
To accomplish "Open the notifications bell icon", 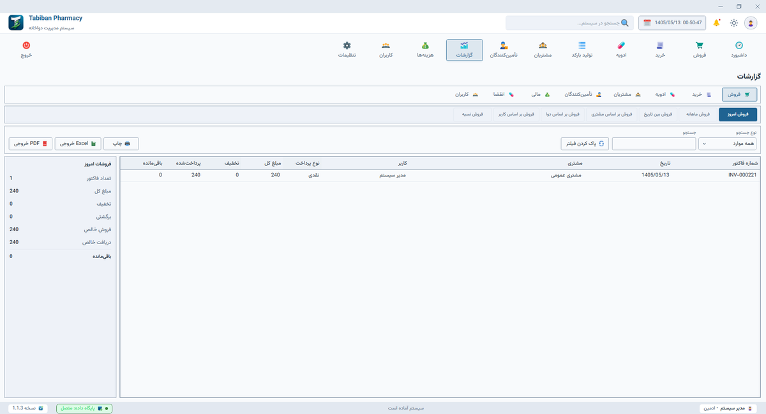I will [717, 23].
